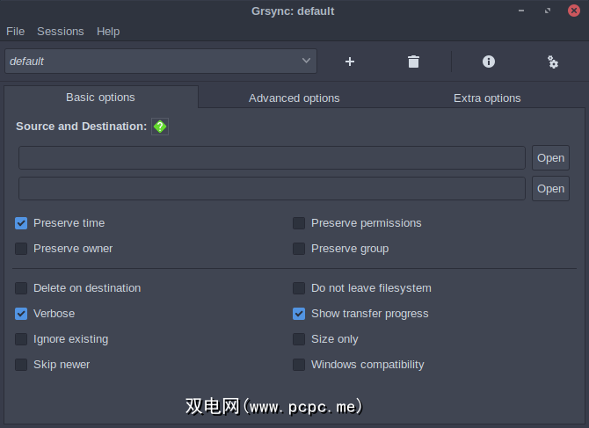Click Open button for source path
Viewport: 589px width, 428px height.
550,158
